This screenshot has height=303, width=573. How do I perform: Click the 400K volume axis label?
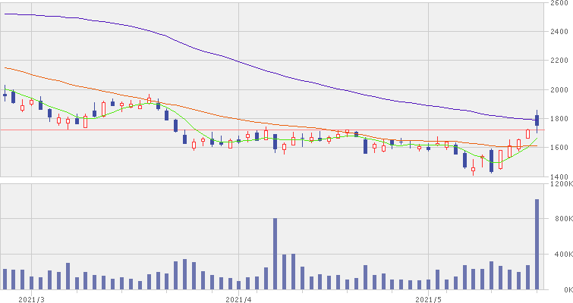pyautogui.click(x=561, y=255)
